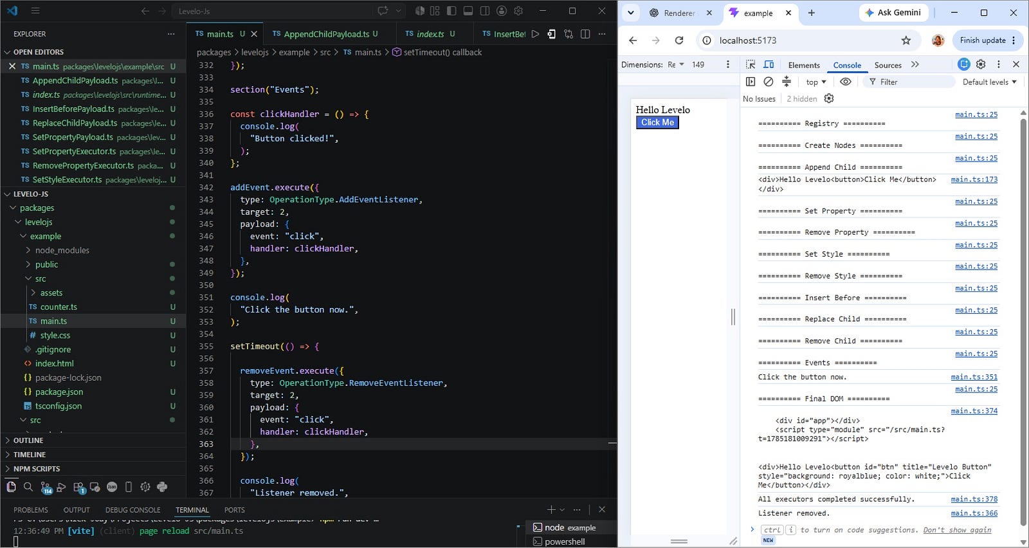The image size is (1029, 548).
Task: Open the Explorer view in the VS Code activity bar
Action: 11,487
